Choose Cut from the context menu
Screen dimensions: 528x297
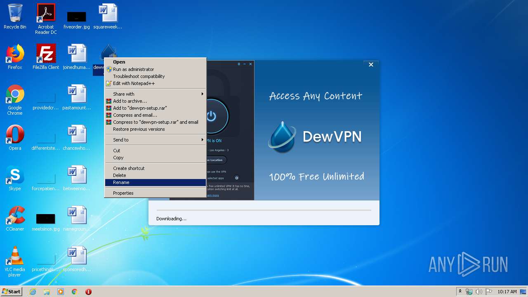click(156, 151)
